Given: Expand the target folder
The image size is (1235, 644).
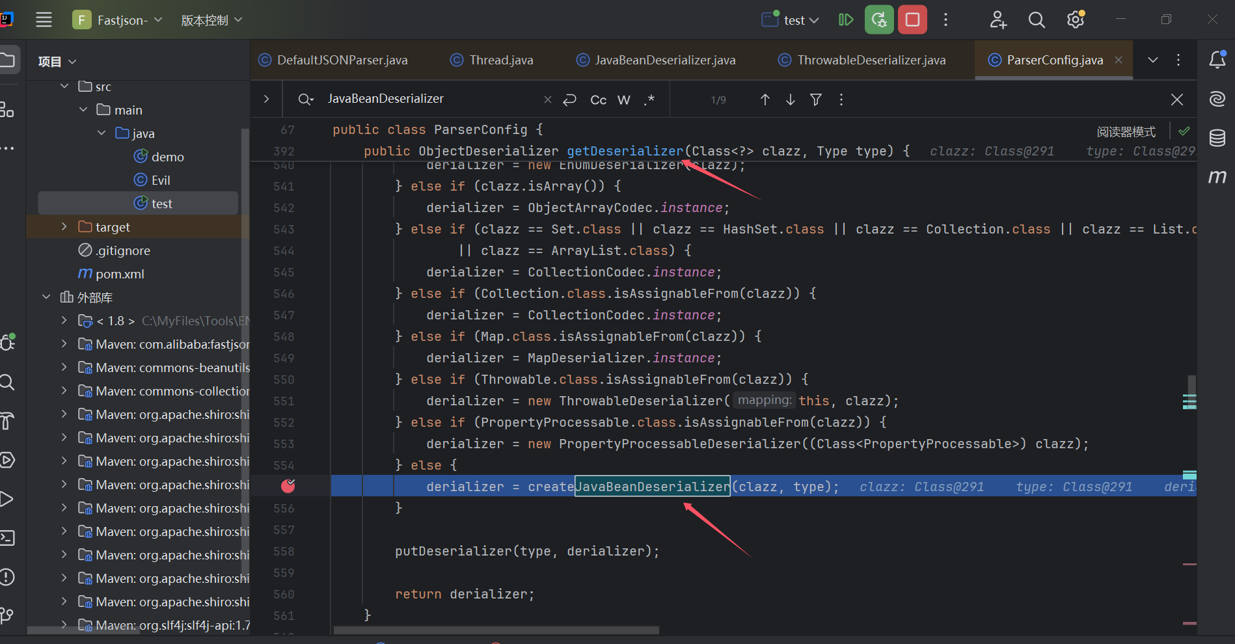Looking at the screenshot, I should point(64,226).
